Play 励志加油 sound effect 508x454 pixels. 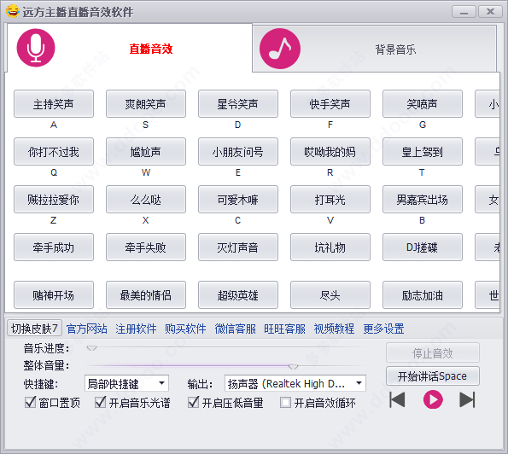(423, 295)
